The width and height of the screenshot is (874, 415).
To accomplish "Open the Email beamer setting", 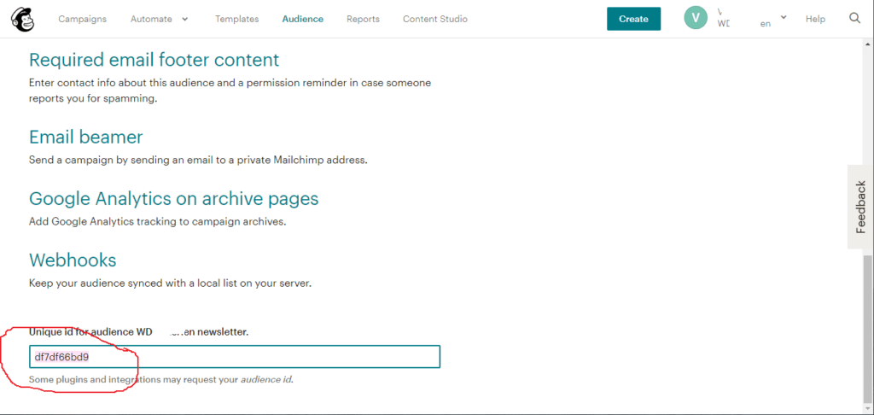I will [85, 137].
